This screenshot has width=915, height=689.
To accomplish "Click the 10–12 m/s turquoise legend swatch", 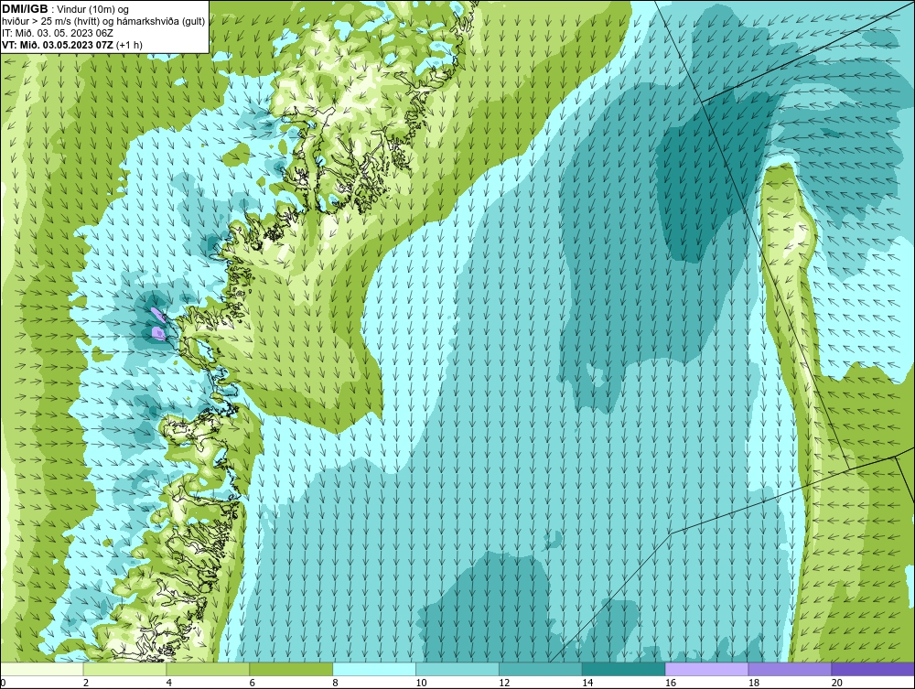I will pyautogui.click(x=457, y=669).
